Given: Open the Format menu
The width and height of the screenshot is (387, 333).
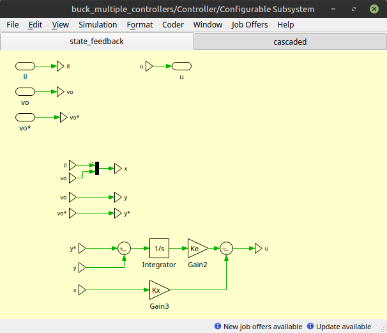Looking at the screenshot, I should [140, 25].
